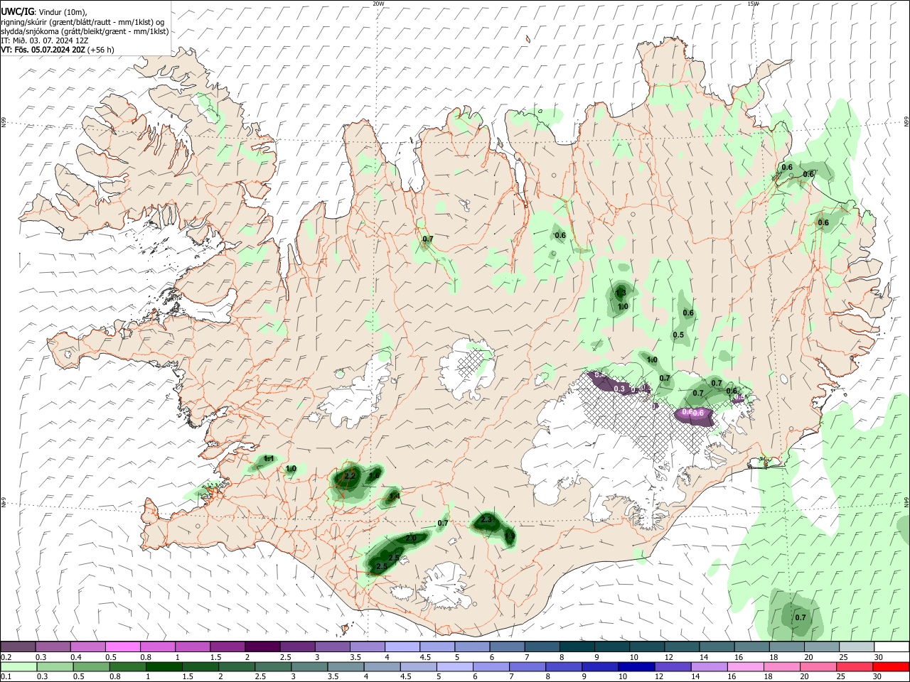This screenshot has width=910, height=682.
Task: Click the '20W' longitude label at top
Action: tap(378, 4)
